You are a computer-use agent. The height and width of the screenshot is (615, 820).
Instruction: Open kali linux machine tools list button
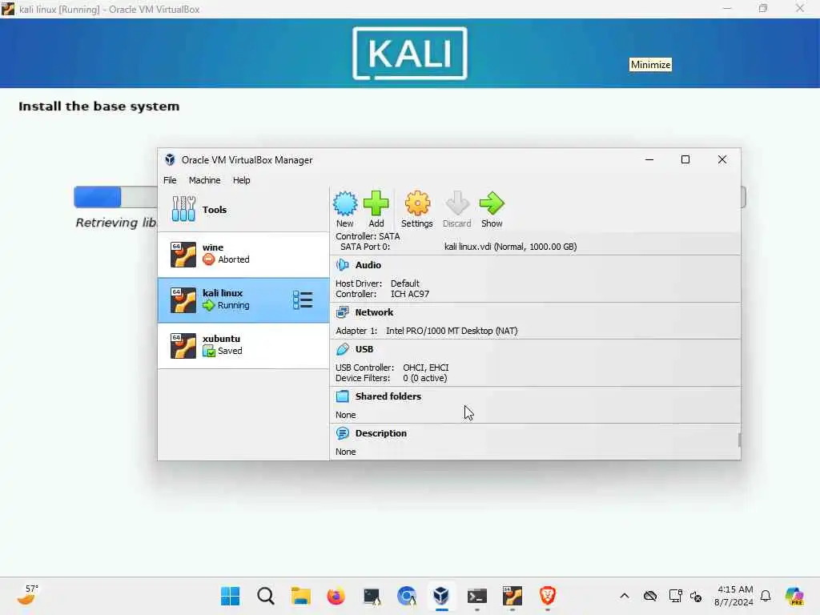point(303,300)
